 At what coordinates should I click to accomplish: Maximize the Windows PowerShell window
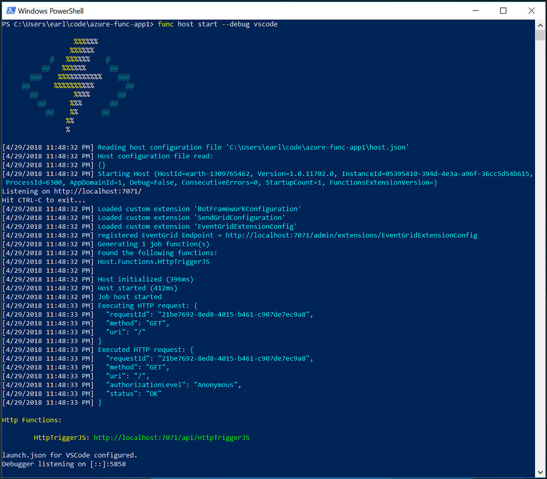tap(503, 11)
